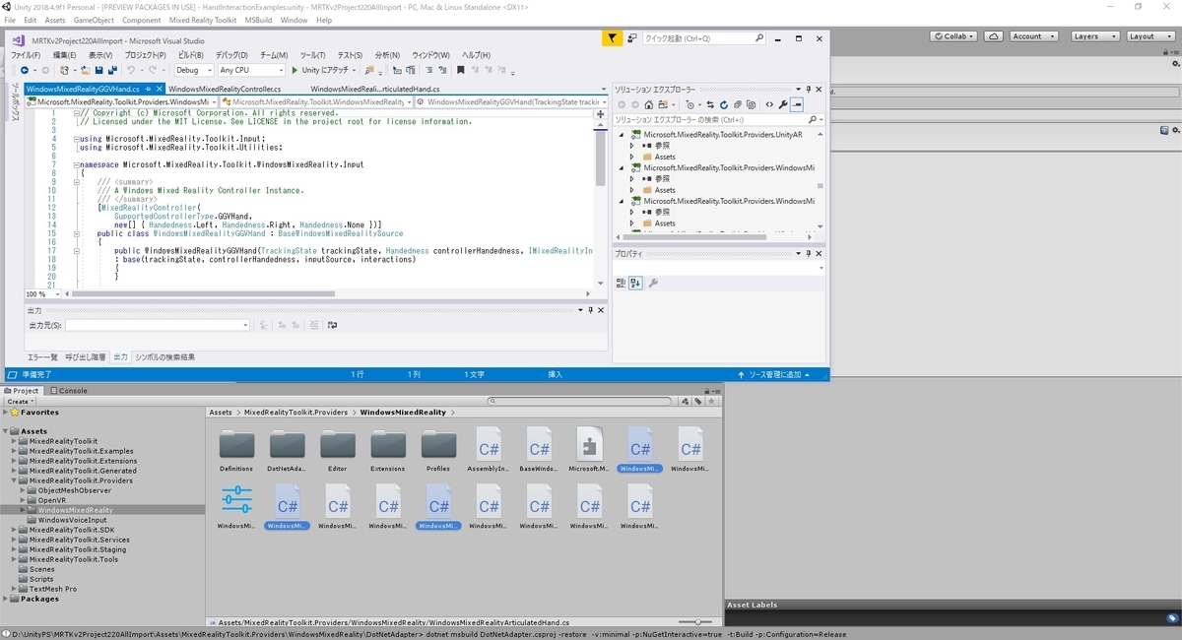
Task: Click the categorized icon in Properties panel
Action: (621, 283)
